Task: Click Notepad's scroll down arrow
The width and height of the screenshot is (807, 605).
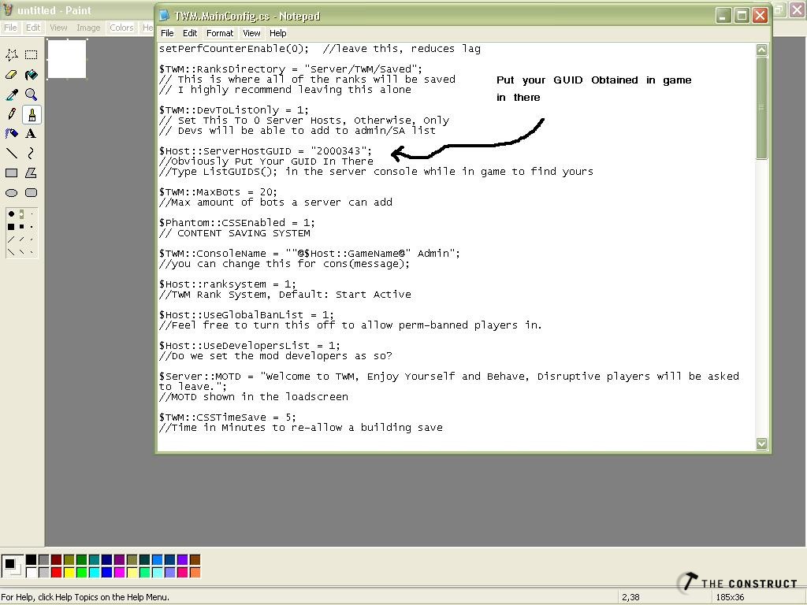Action: [762, 444]
